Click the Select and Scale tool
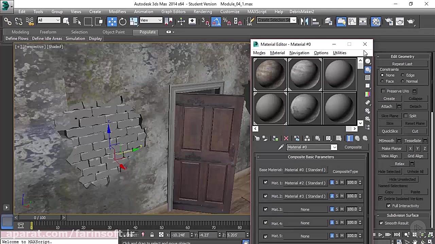435x244 pixels. 134,21
